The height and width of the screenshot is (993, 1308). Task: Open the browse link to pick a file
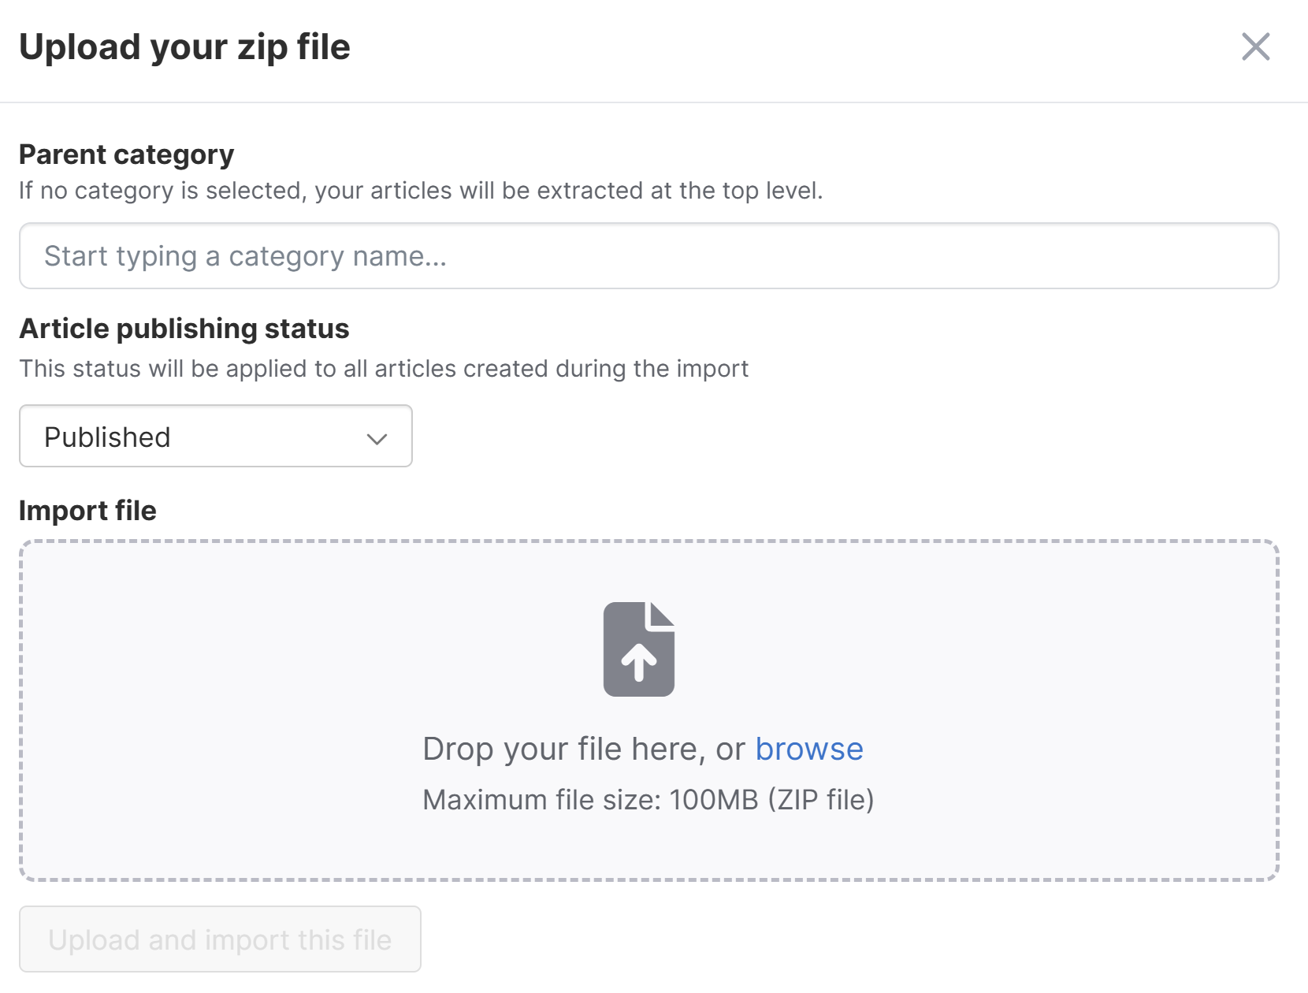[x=809, y=749]
